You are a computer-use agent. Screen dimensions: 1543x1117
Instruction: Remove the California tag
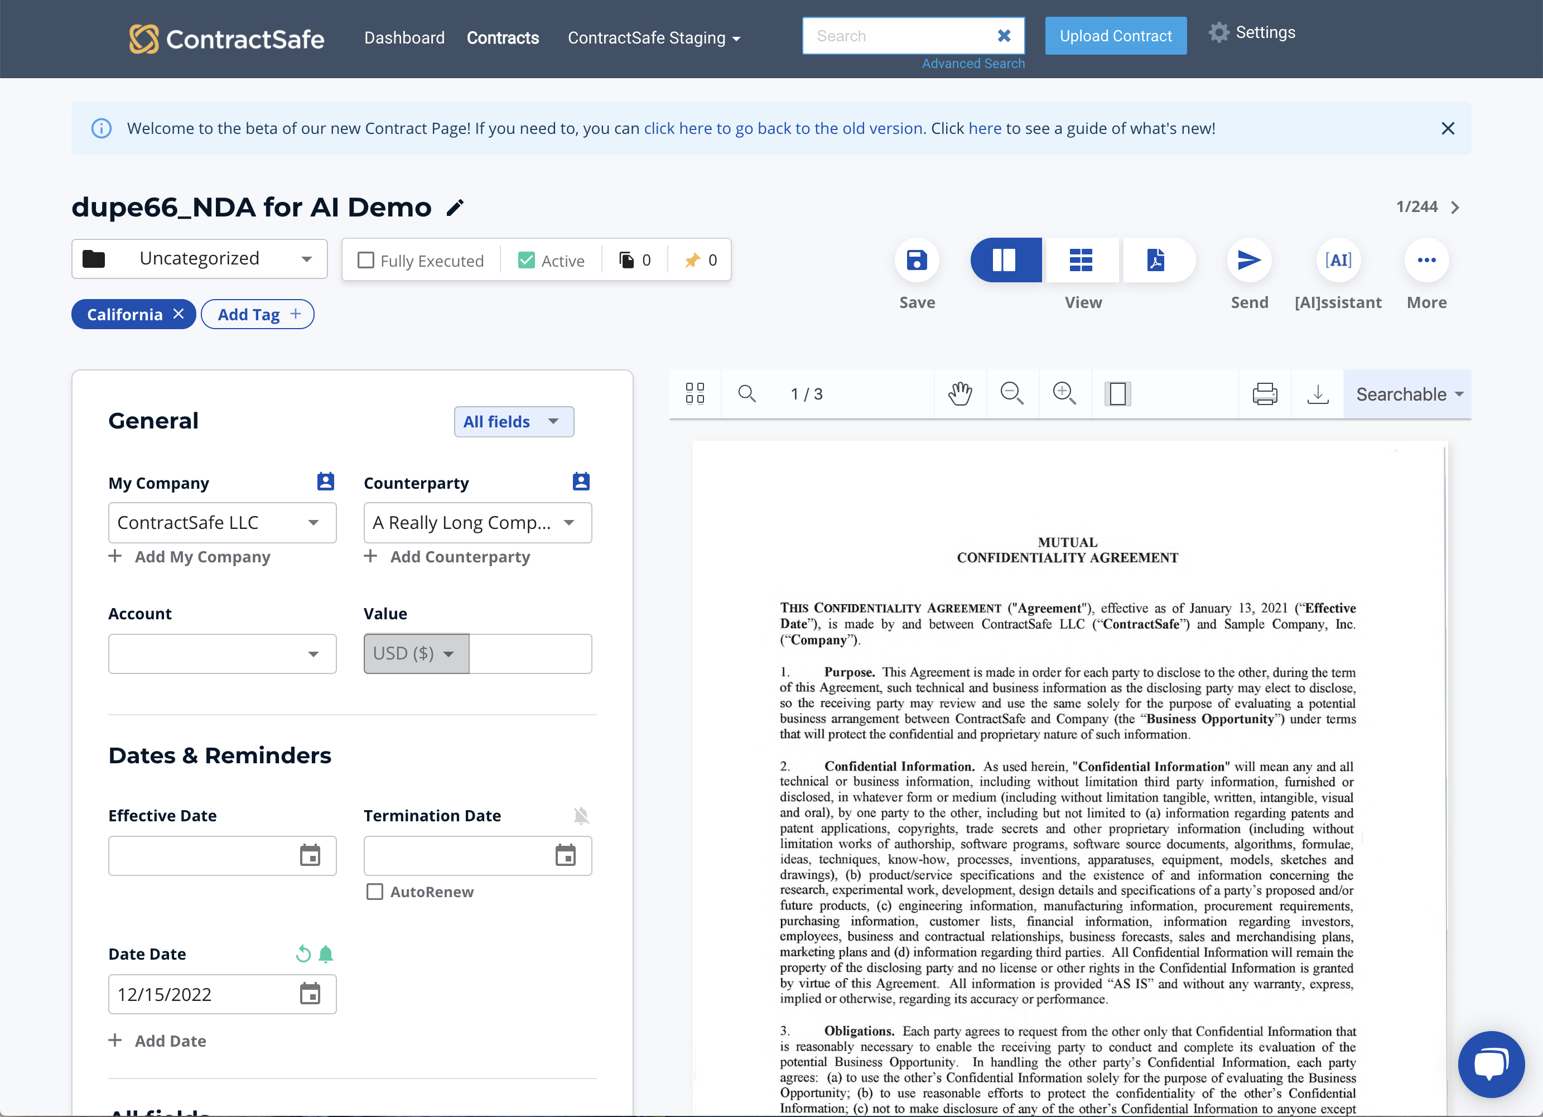click(x=179, y=314)
